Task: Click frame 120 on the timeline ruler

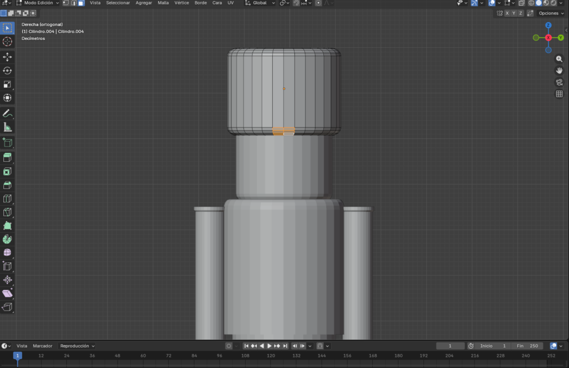Action: point(271,356)
